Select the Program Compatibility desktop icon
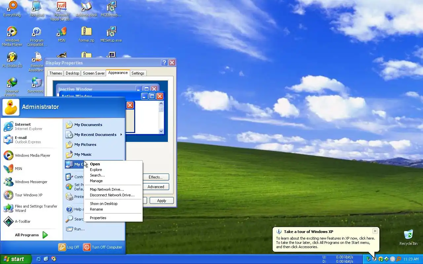This screenshot has width=423, height=264. tap(37, 36)
